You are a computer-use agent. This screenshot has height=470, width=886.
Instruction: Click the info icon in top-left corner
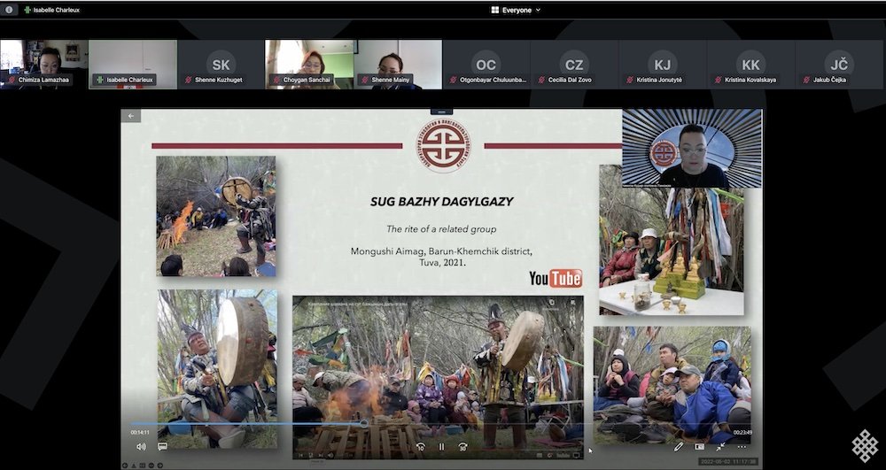click(11, 10)
